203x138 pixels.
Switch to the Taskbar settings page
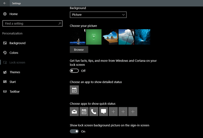[14, 92]
